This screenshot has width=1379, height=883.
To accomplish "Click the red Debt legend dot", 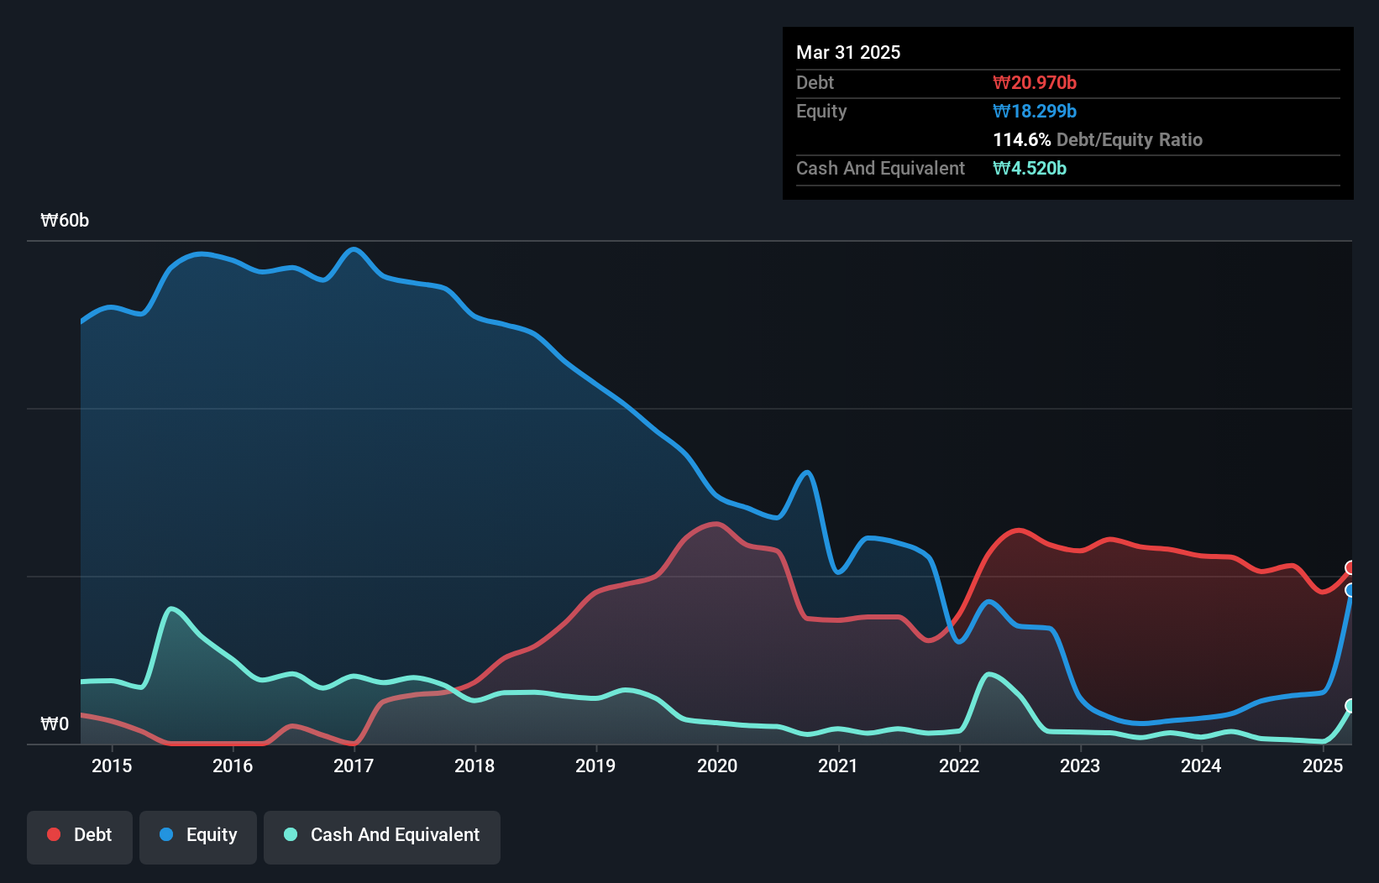I will point(52,835).
